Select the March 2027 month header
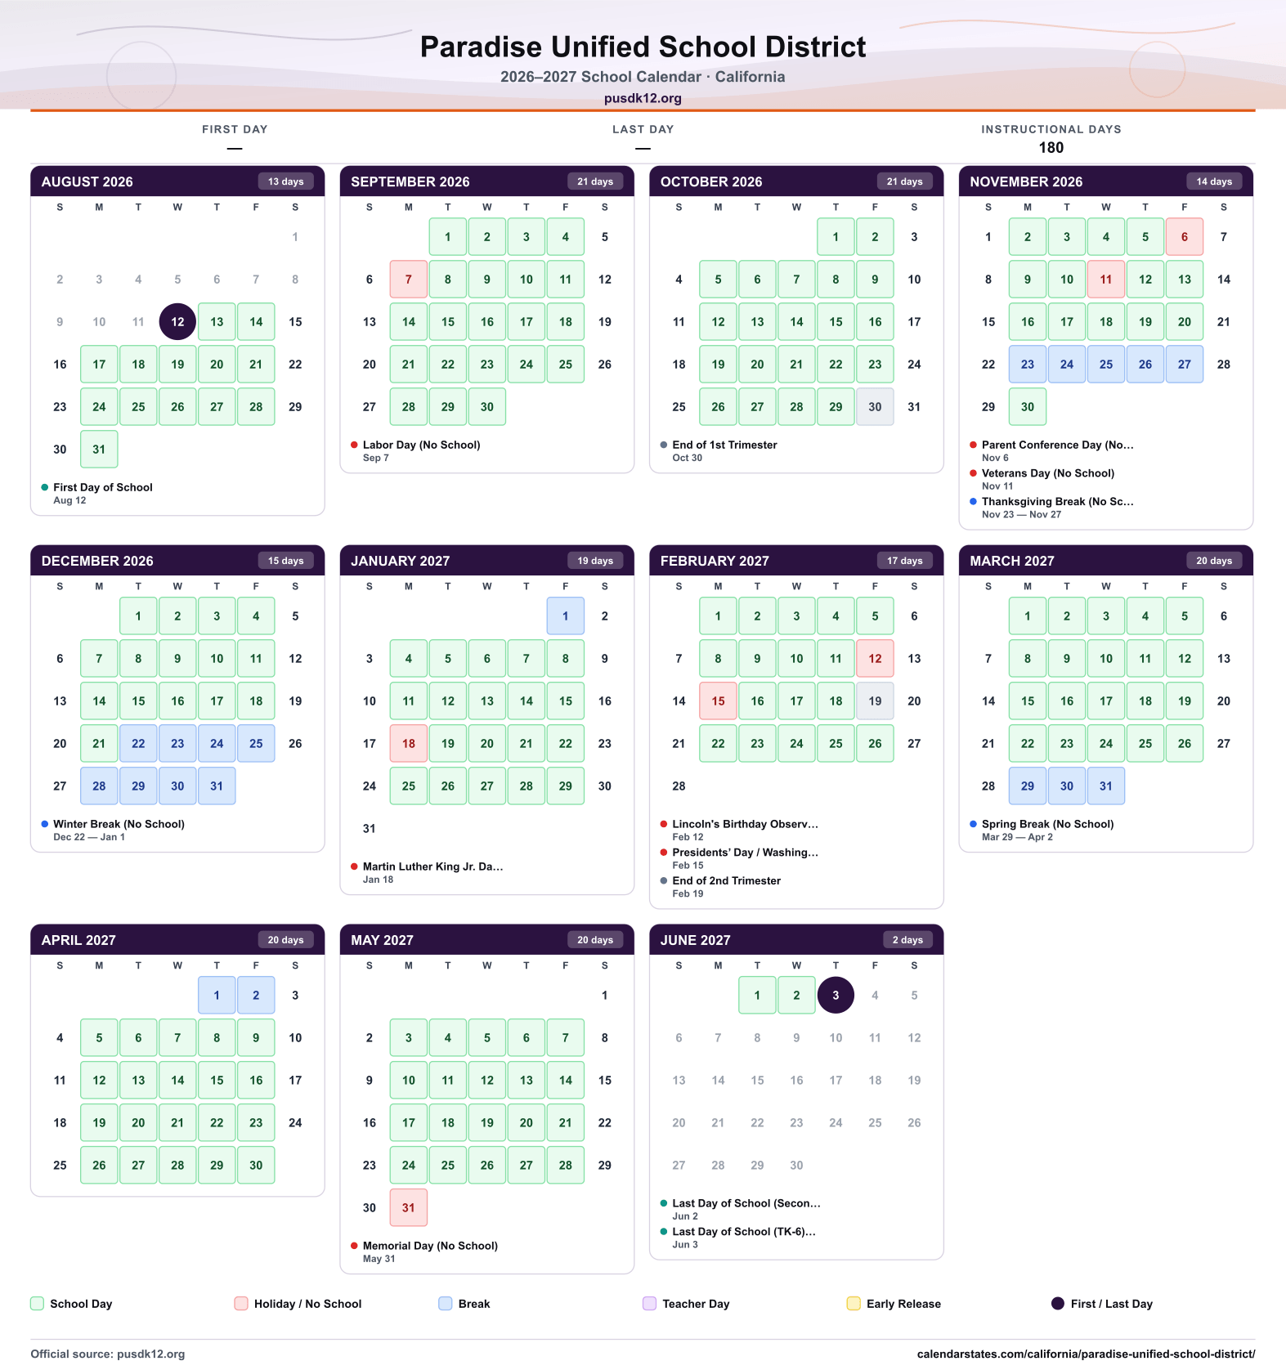Screen dimensions: 1286x1370 click(1106, 561)
